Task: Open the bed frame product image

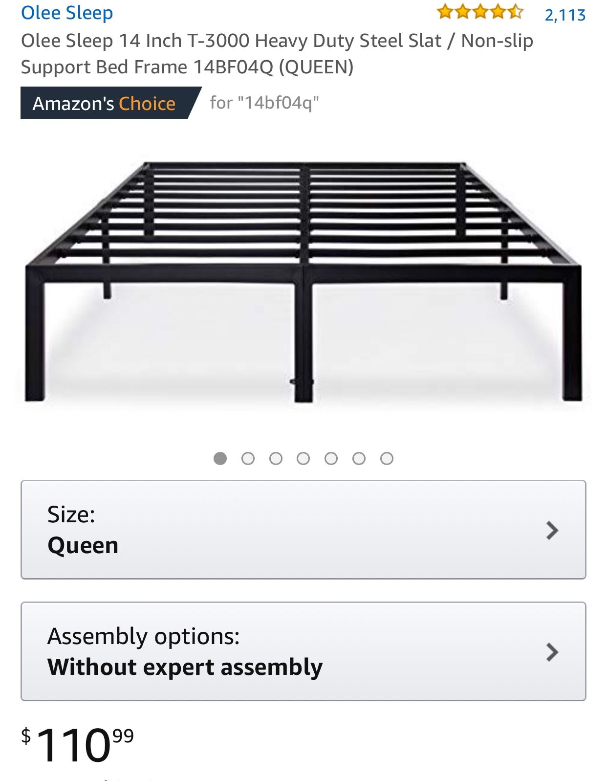Action: [x=303, y=282]
